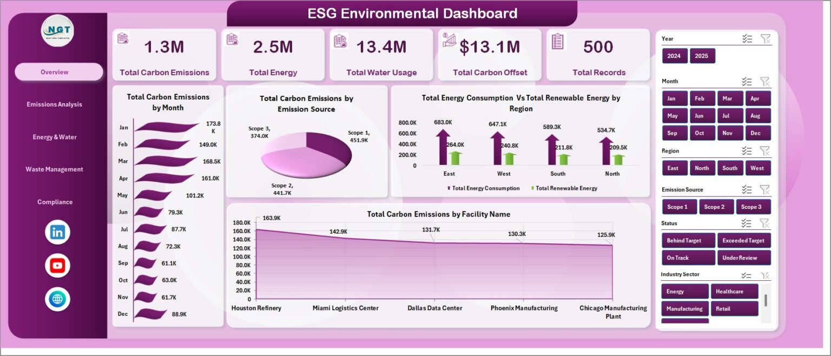The width and height of the screenshot is (831, 356).
Task: Clear filter icon for Year slicer
Action: pos(765,38)
